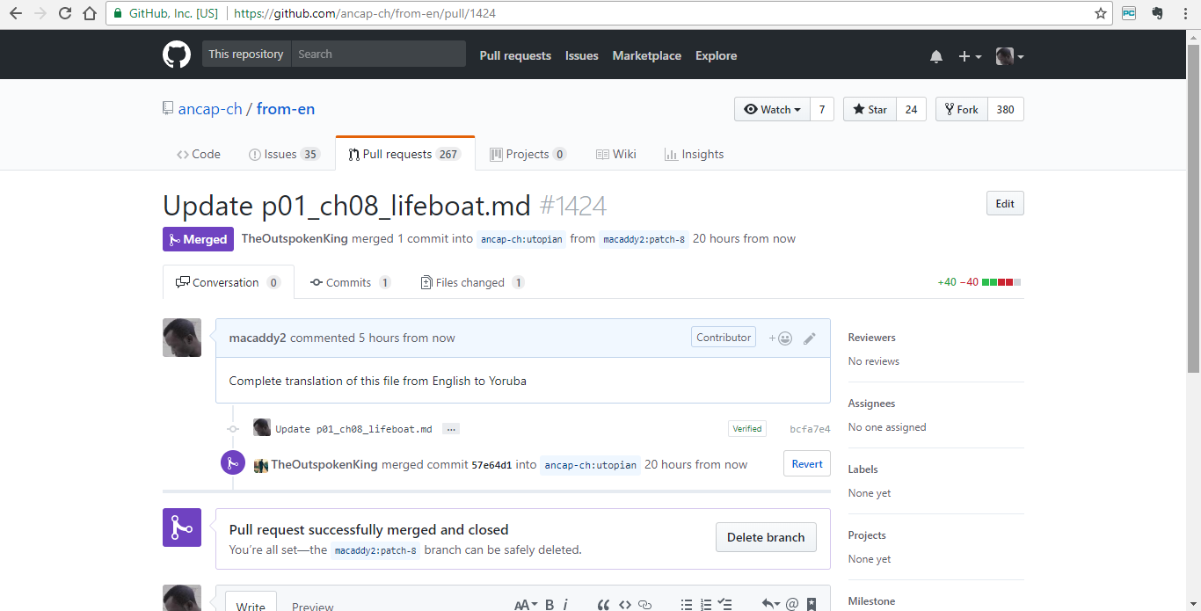The height and width of the screenshot is (611, 1201).
Task: Star the repository
Action: [870, 109]
